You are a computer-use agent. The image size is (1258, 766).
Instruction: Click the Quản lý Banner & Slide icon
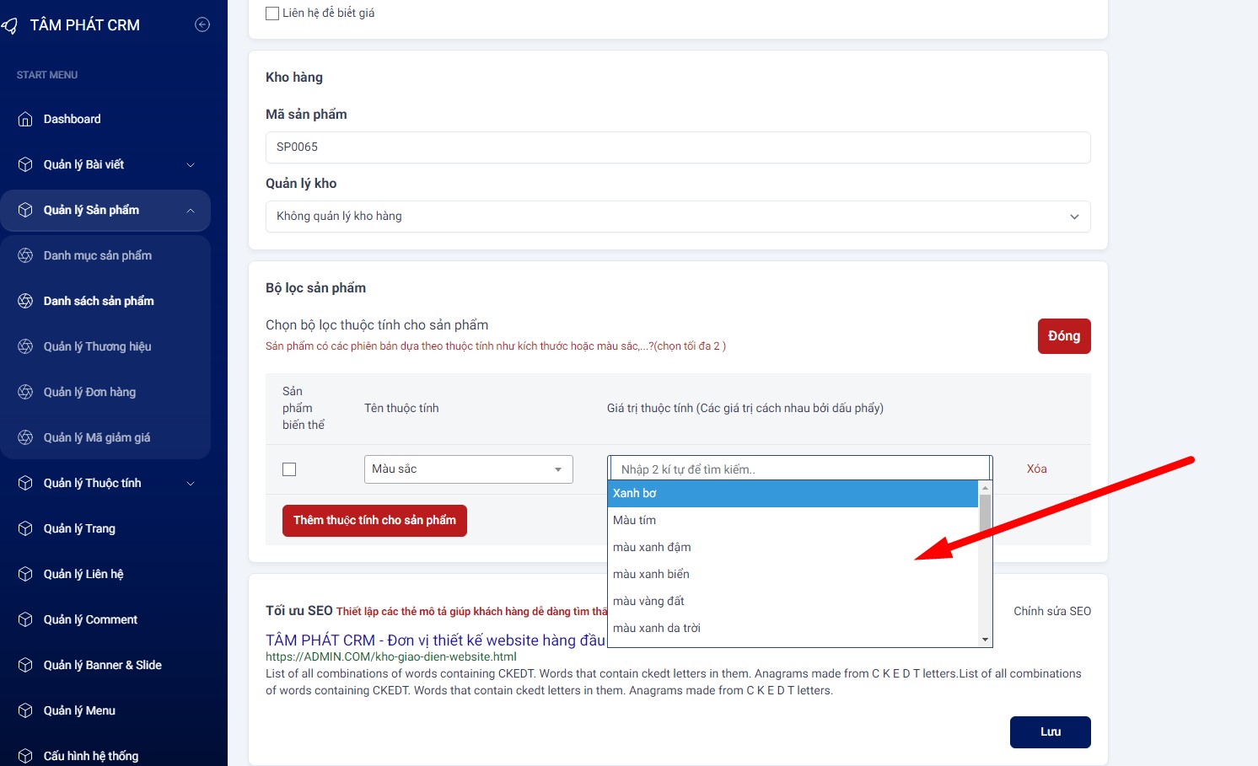click(25, 665)
